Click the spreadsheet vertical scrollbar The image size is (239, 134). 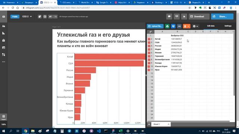pyautogui.click(x=234, y=63)
